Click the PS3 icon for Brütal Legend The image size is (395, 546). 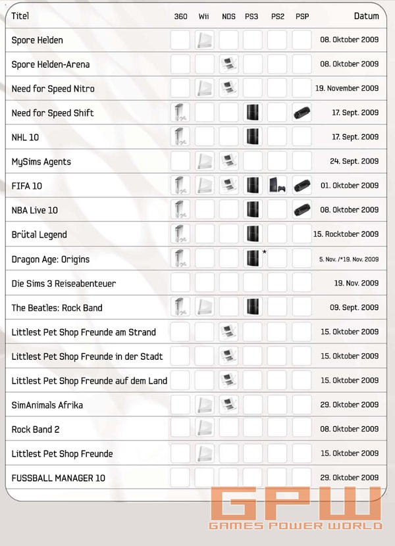pos(253,234)
